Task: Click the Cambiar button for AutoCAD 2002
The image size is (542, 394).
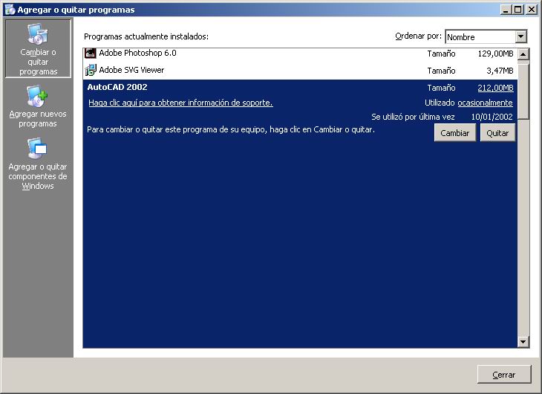Action: click(455, 133)
